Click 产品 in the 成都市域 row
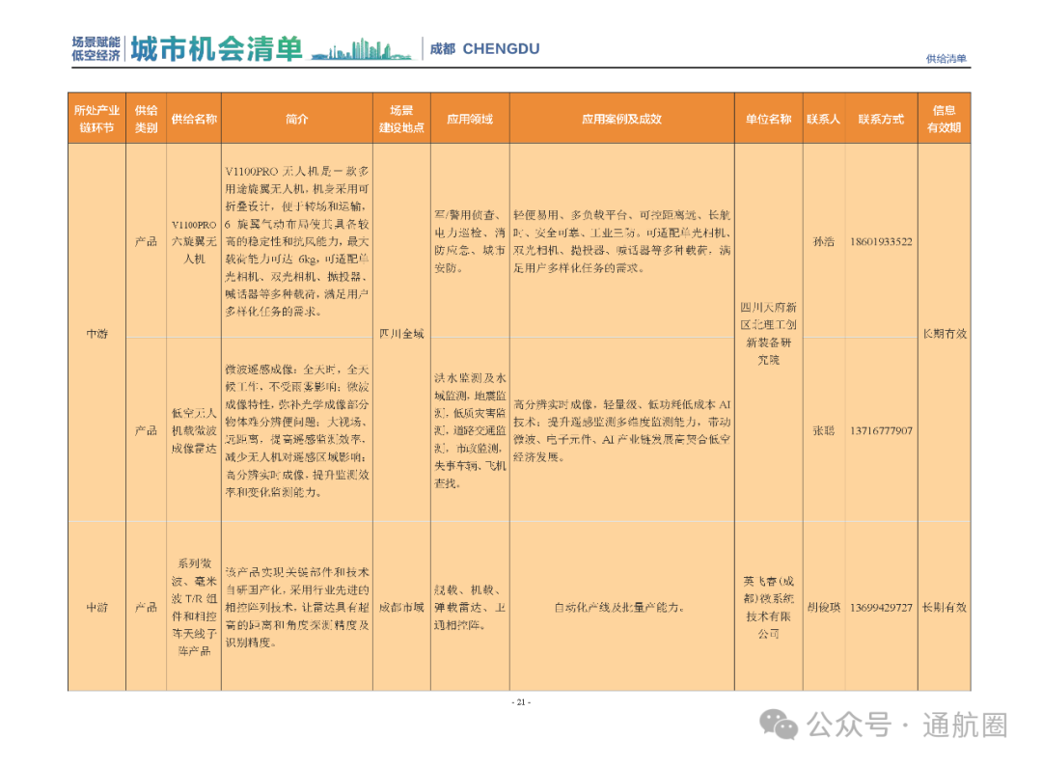This screenshot has height=767, width=1042. point(147,607)
